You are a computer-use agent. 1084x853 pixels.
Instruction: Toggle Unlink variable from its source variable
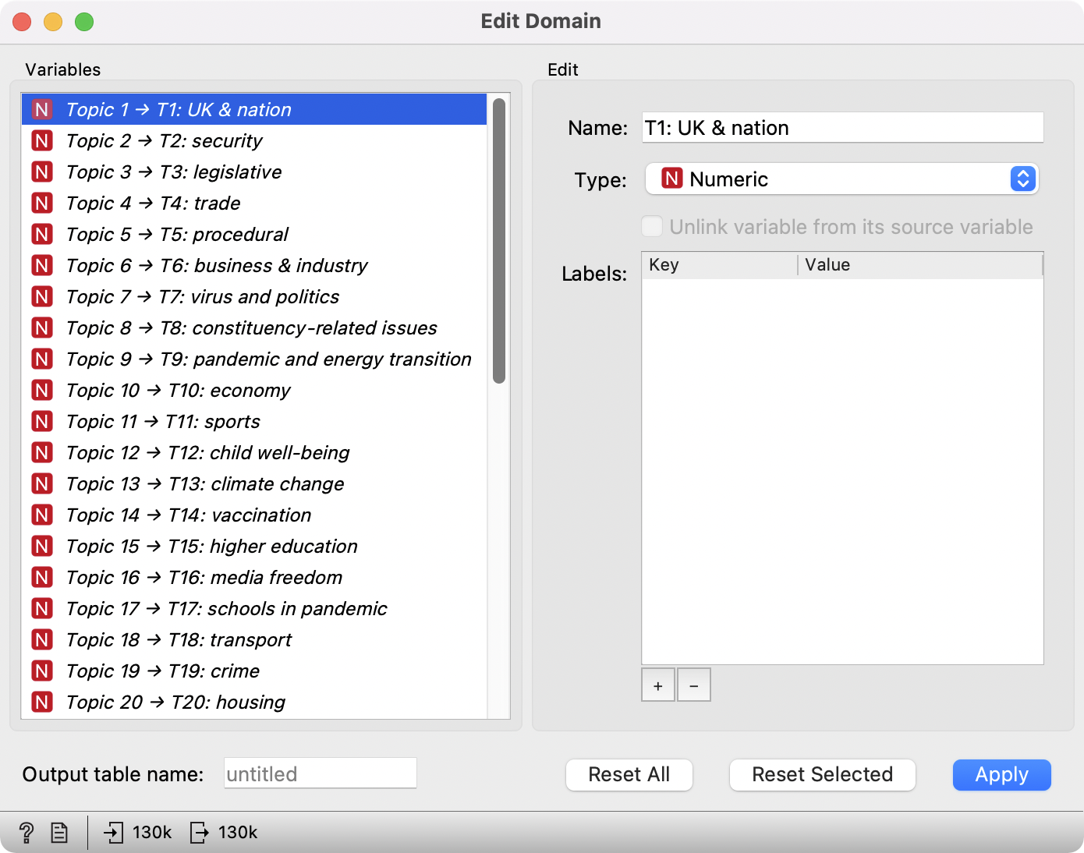(x=652, y=227)
